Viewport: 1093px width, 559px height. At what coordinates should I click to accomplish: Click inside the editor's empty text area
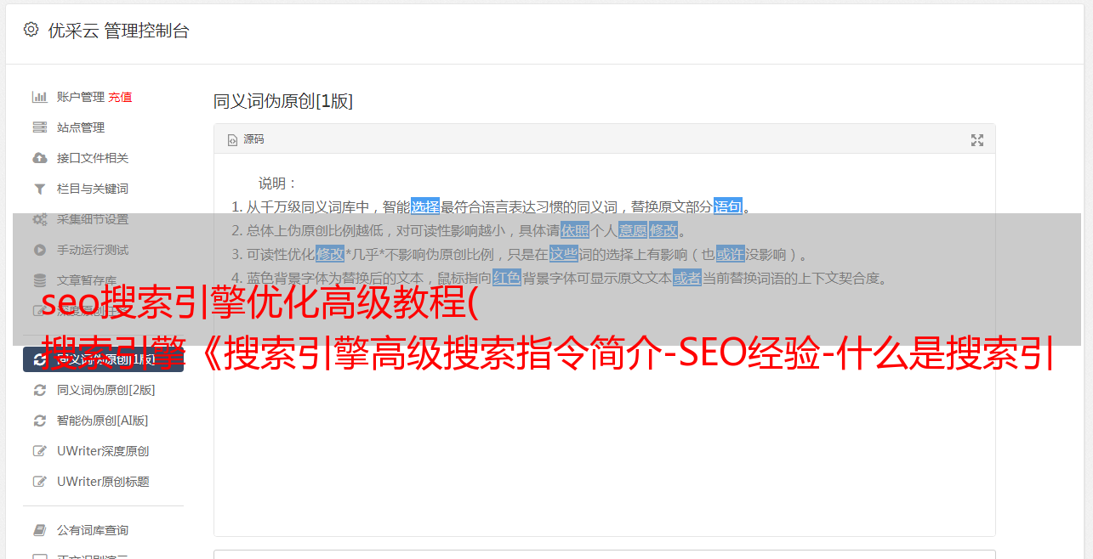tap(604, 442)
